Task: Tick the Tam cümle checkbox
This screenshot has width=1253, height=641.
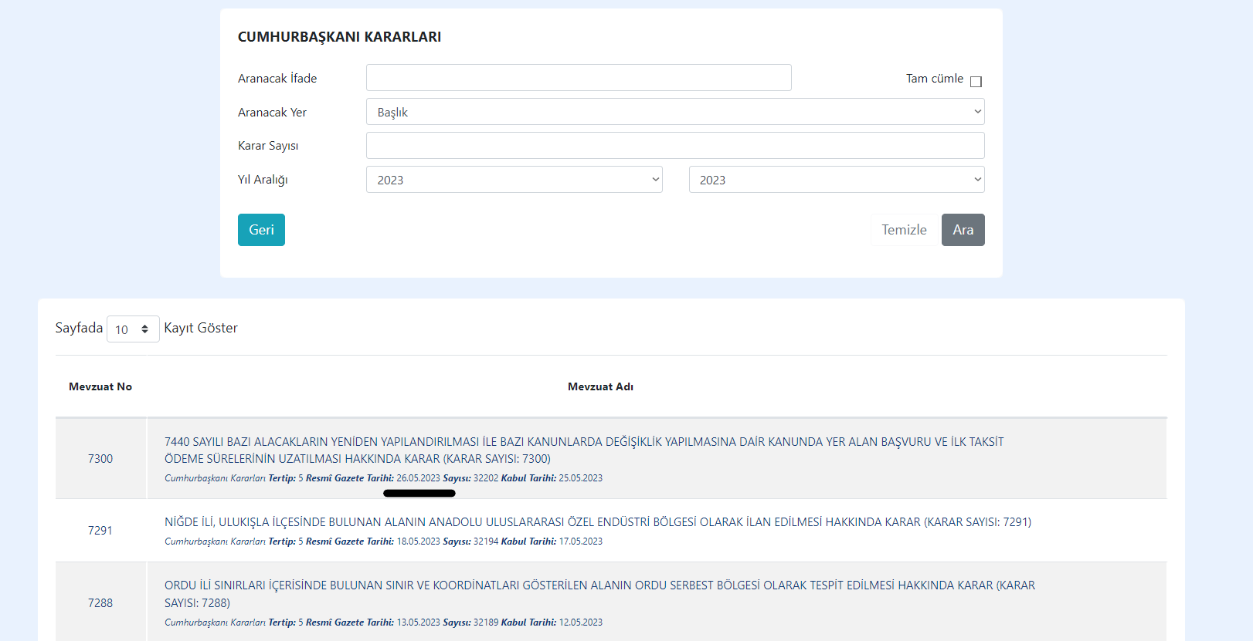Action: pyautogui.click(x=976, y=82)
